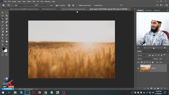Select the History Brush tool
Viewport: 169px width, 95px height.
point(2,28)
